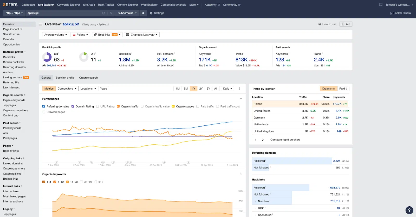Viewport: 416px width, 217px height.
Task: Open the http + https protocol dropdown
Action: pos(14,13)
